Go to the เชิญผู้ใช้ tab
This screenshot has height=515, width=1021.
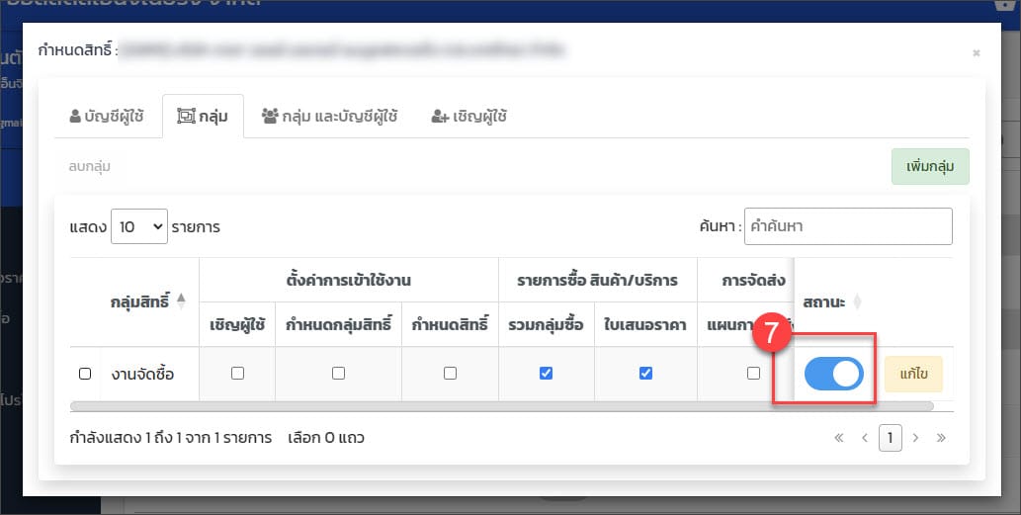tap(468, 116)
